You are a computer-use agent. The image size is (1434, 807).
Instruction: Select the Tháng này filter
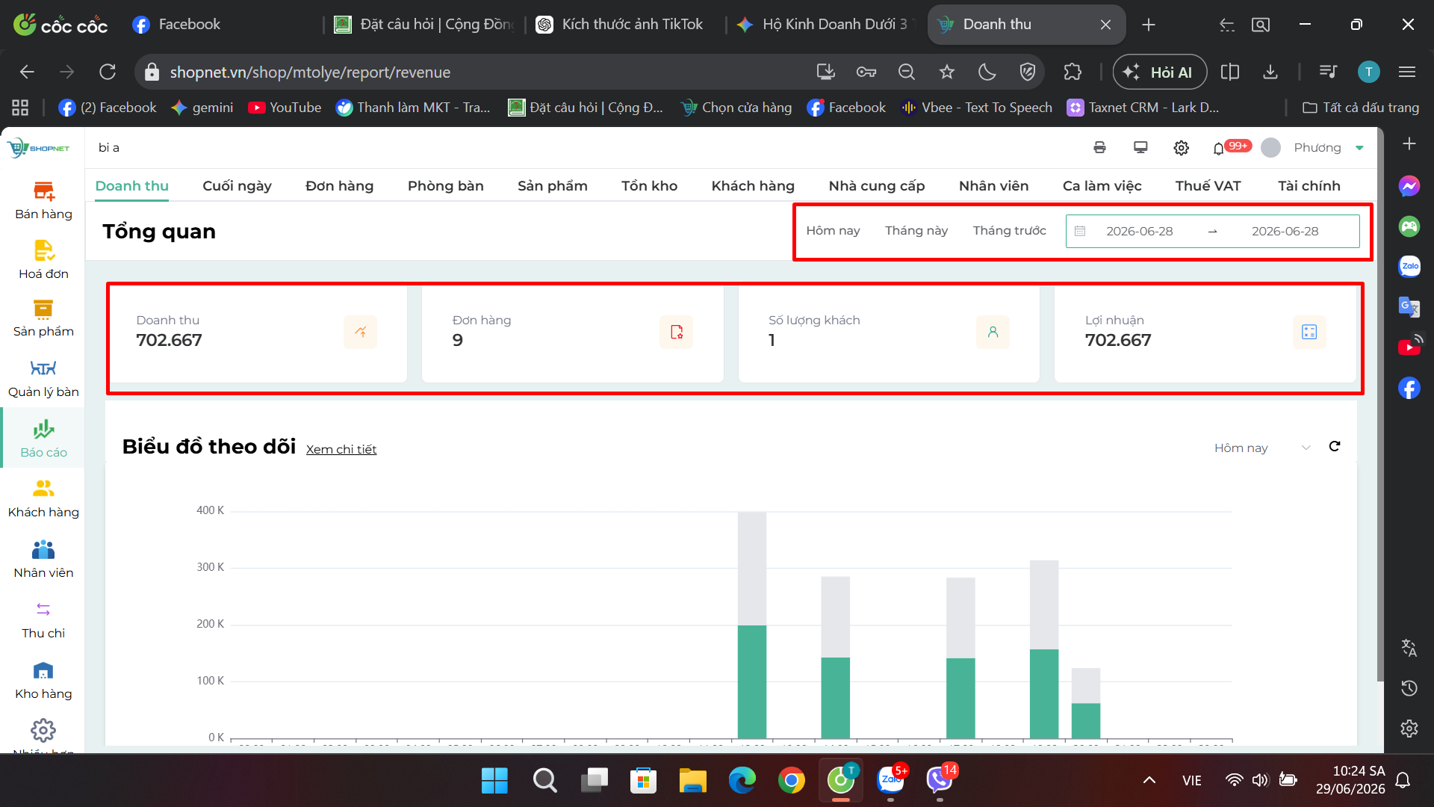(916, 231)
